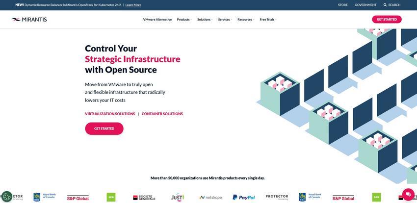Screen dimensions: 417x203
Task: Click the first S&P Global logo
Action: [78, 198]
